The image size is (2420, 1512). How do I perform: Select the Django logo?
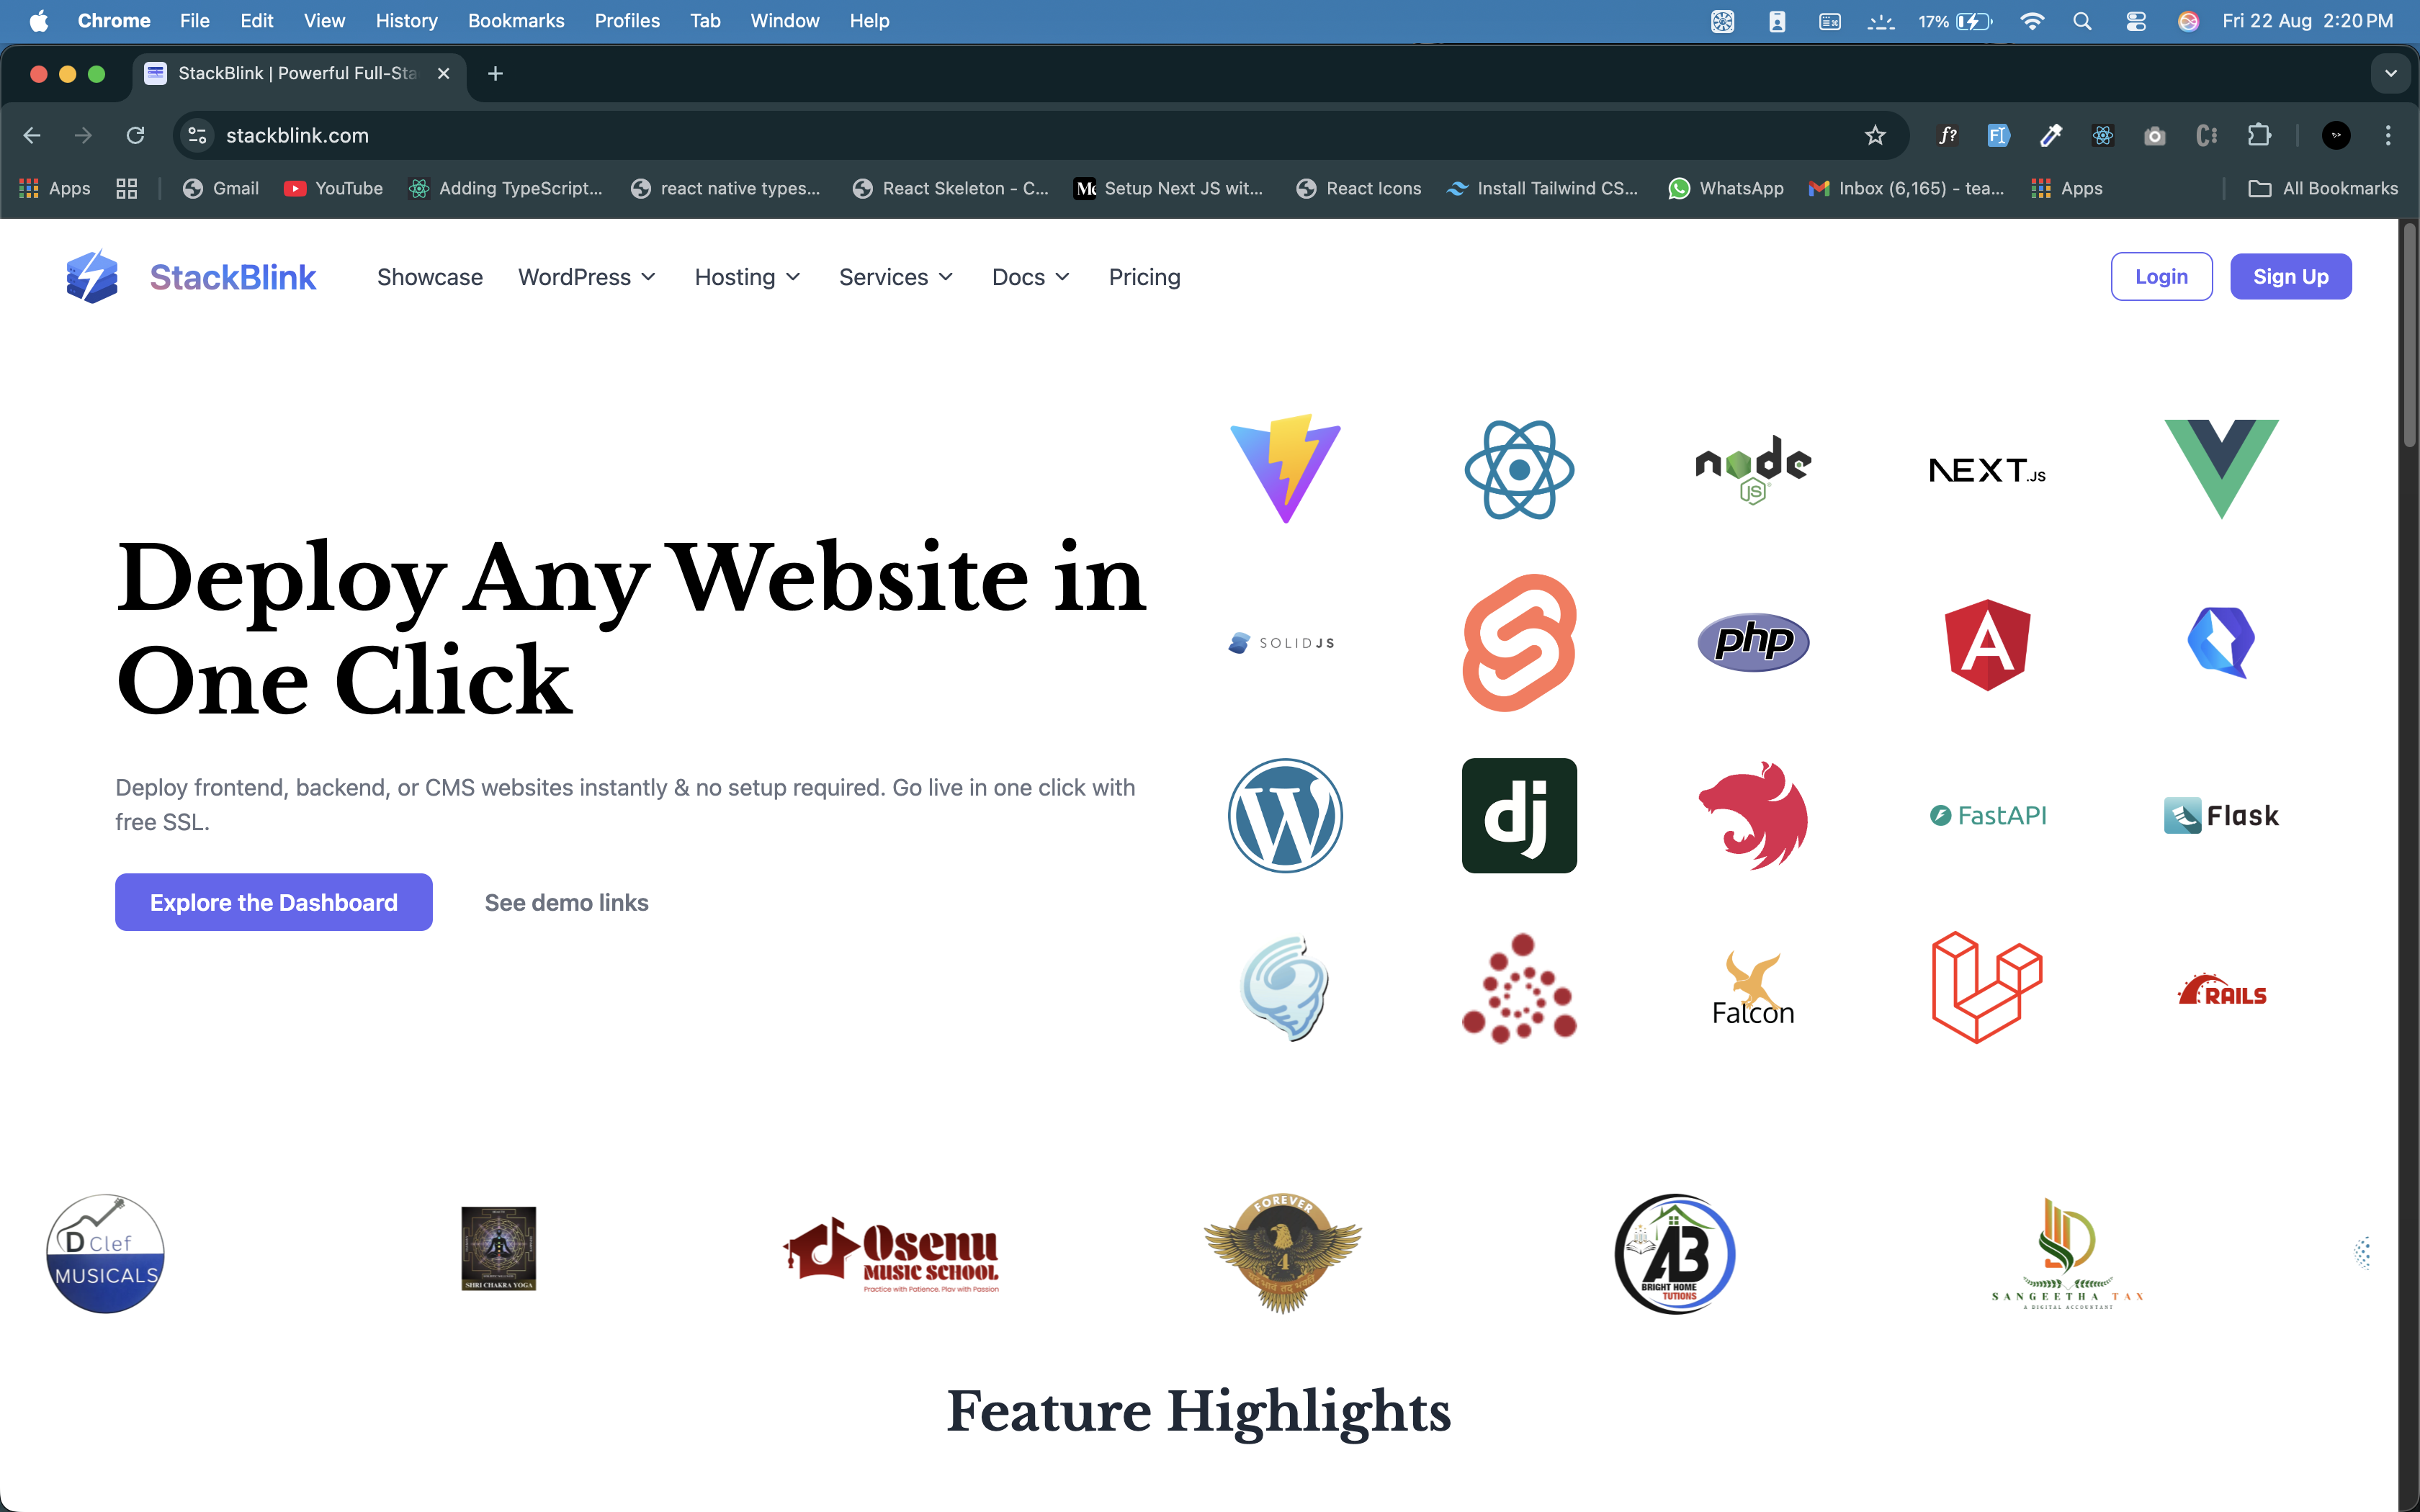point(1518,815)
